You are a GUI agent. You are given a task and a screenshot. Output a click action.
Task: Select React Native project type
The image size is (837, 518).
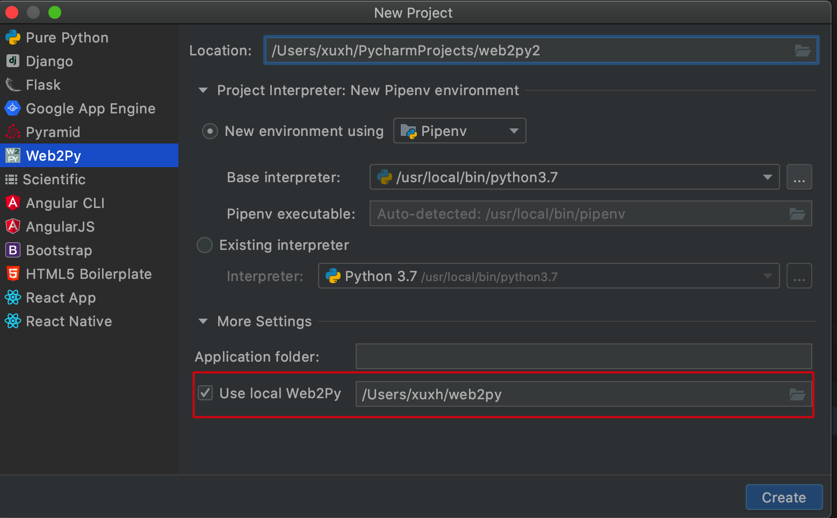tap(89, 321)
